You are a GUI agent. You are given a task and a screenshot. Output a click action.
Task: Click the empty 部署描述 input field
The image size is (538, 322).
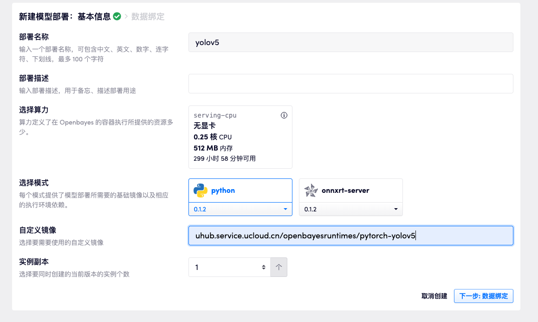(350, 84)
